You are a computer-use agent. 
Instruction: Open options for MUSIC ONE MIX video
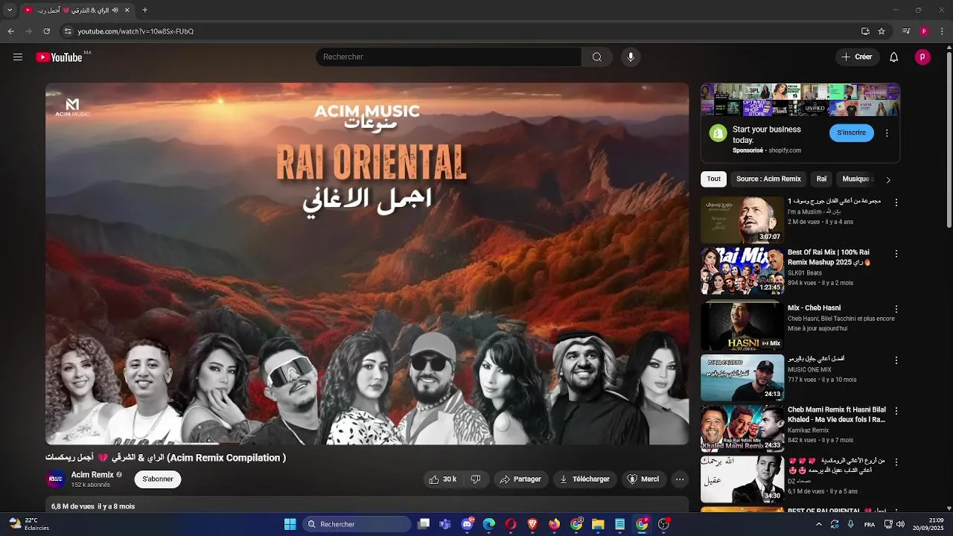pos(896,360)
